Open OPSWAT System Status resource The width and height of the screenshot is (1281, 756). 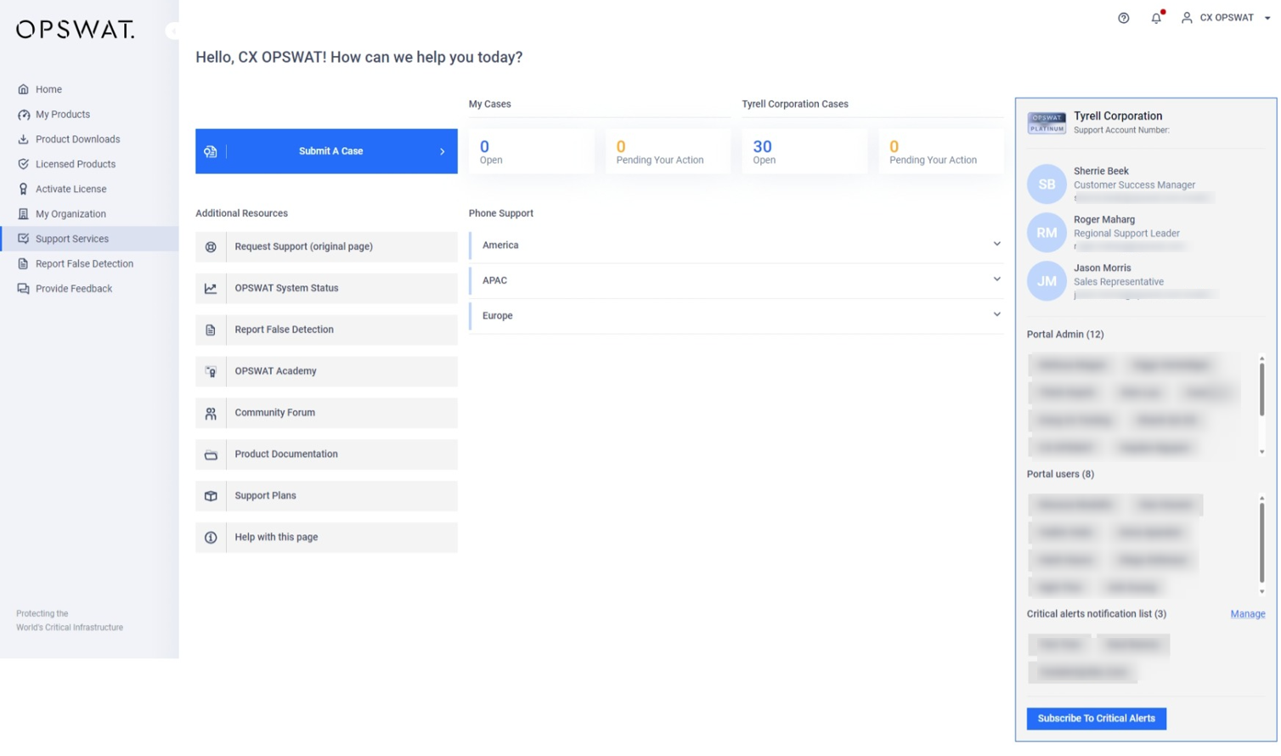click(x=326, y=288)
